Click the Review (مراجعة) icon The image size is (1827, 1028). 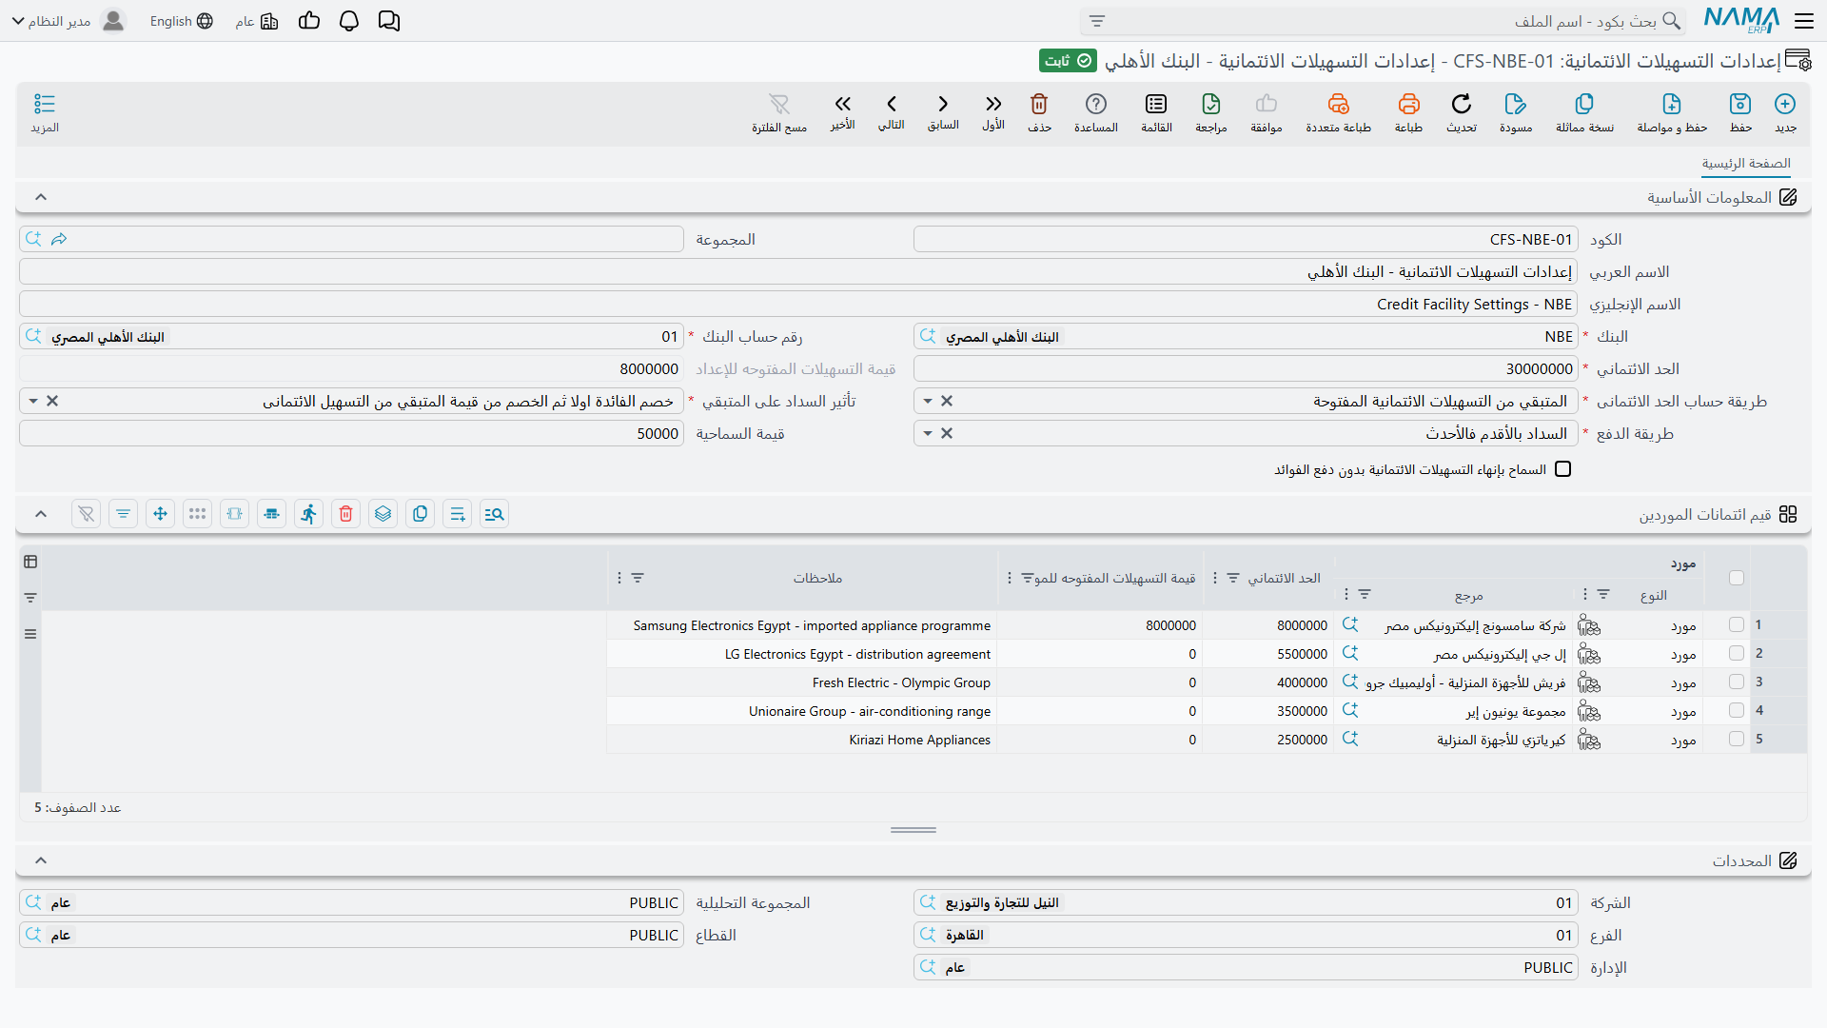pyautogui.click(x=1211, y=112)
